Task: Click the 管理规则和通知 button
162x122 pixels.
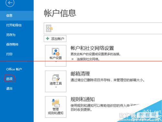Action: 56,107
